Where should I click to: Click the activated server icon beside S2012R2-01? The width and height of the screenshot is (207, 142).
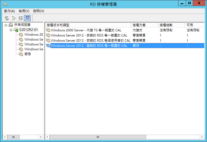(x=16, y=30)
